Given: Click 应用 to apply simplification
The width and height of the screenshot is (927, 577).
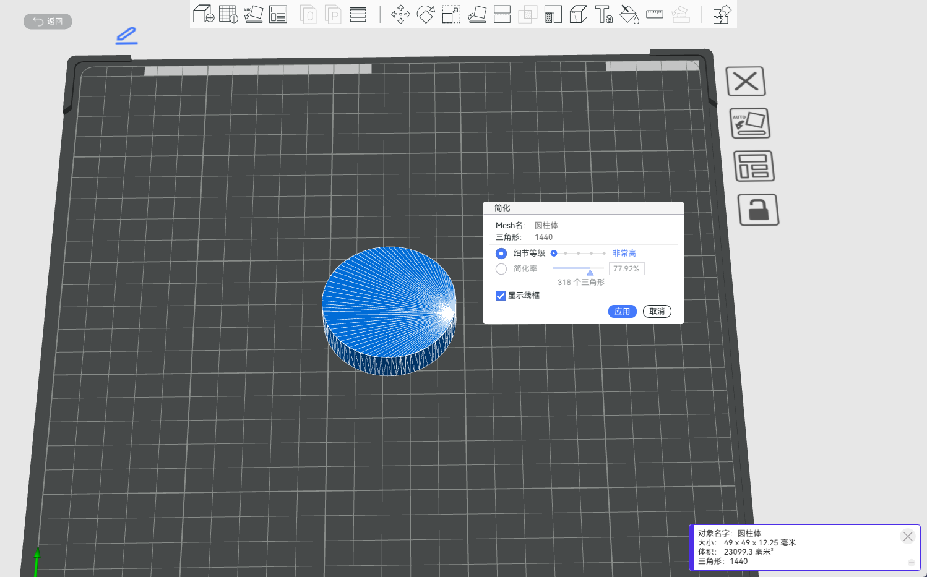Looking at the screenshot, I should pyautogui.click(x=622, y=312).
